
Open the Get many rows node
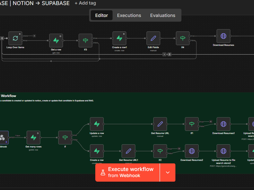pyautogui.click(x=33, y=138)
